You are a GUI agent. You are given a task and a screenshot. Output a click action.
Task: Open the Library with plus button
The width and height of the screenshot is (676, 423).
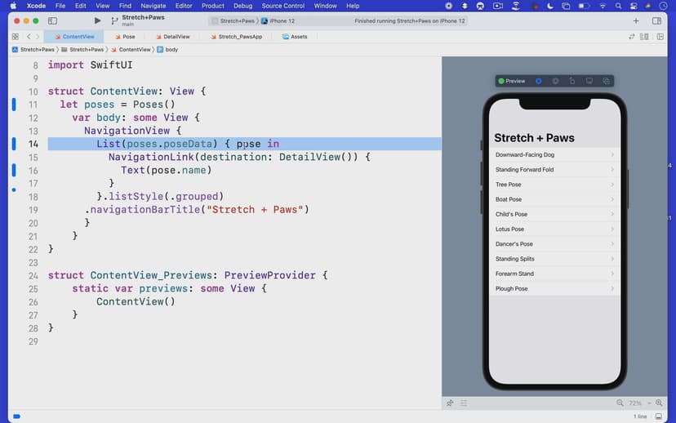[636, 20]
